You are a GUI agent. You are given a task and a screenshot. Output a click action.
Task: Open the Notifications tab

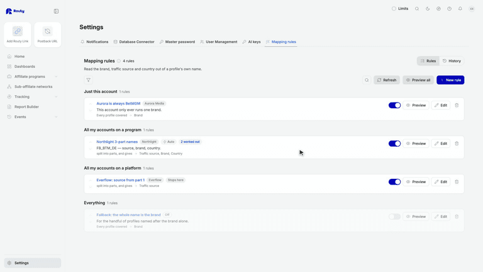coord(94,42)
